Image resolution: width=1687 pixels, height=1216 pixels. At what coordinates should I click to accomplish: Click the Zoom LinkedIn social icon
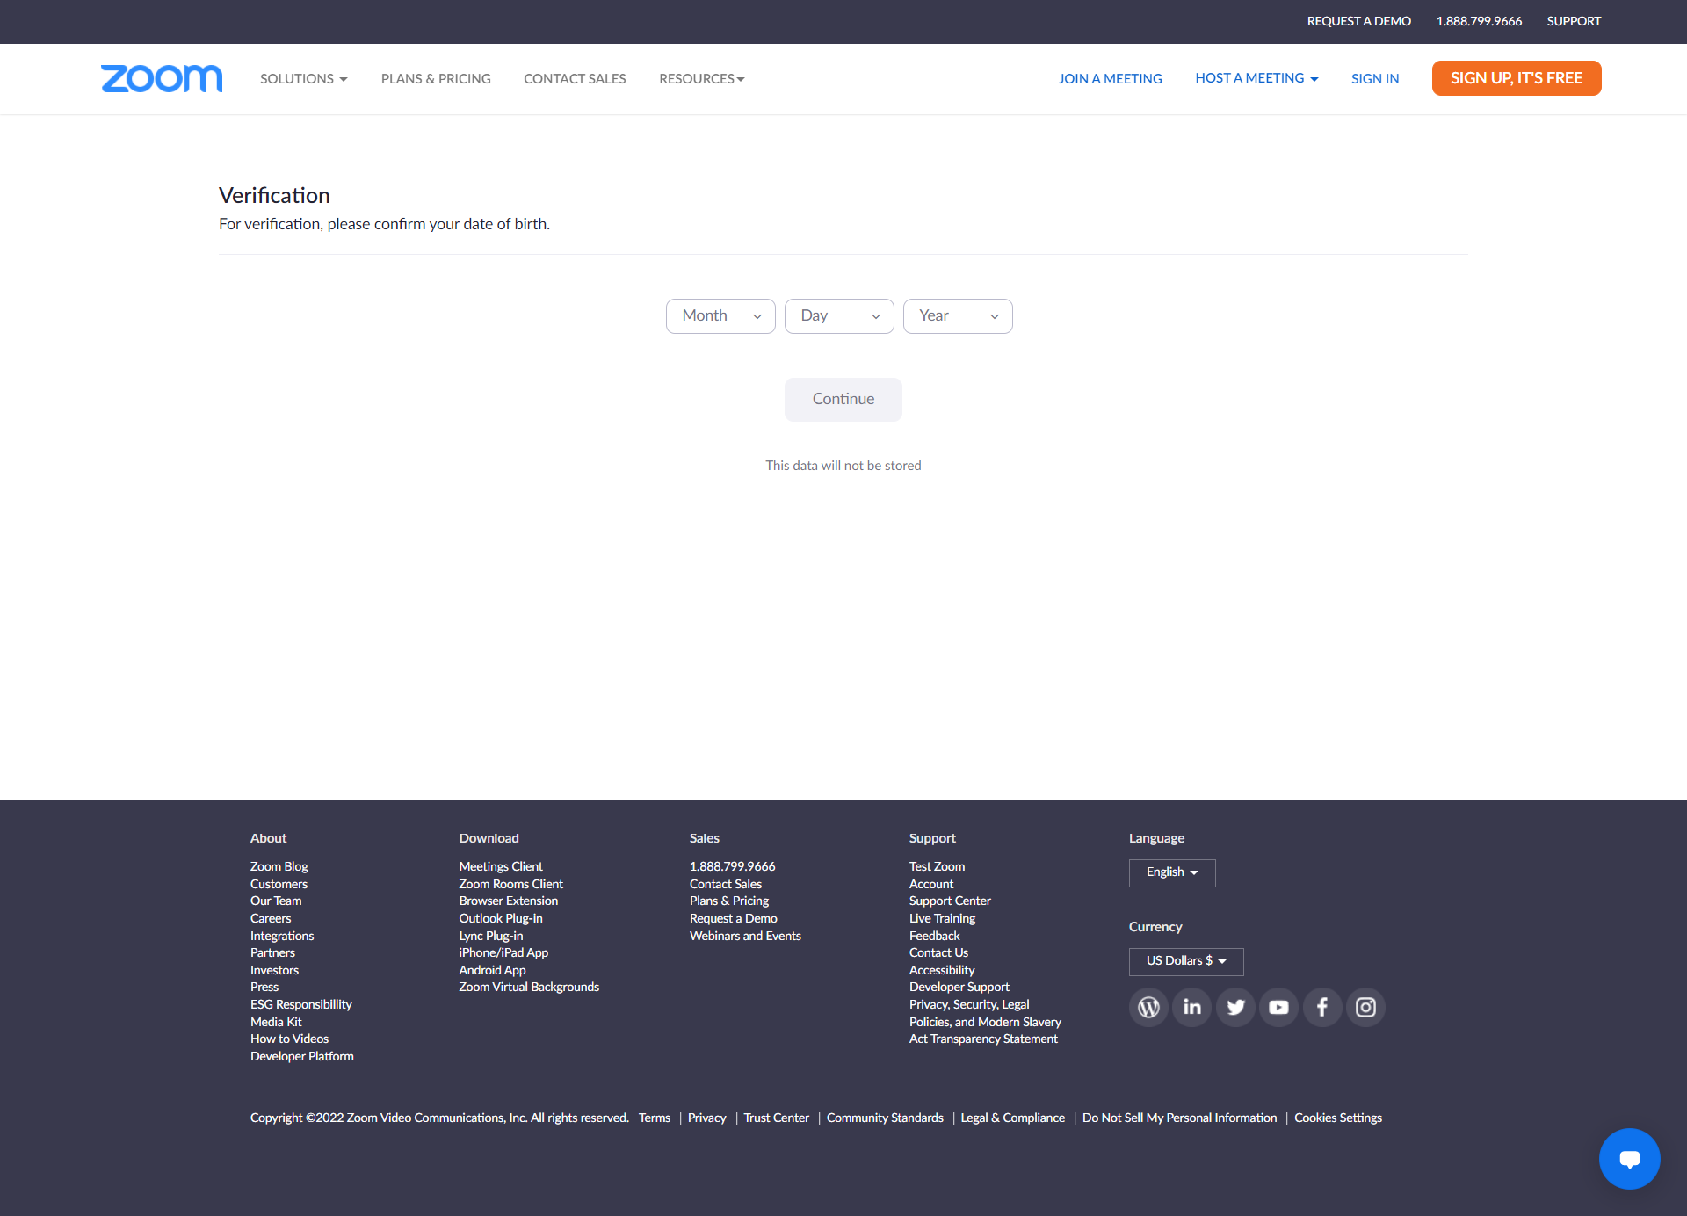[x=1192, y=1006]
